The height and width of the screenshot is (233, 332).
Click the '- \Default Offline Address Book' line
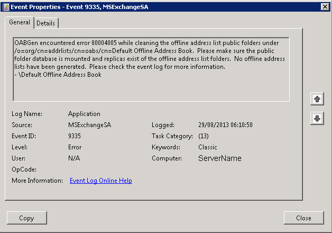(x=58, y=75)
